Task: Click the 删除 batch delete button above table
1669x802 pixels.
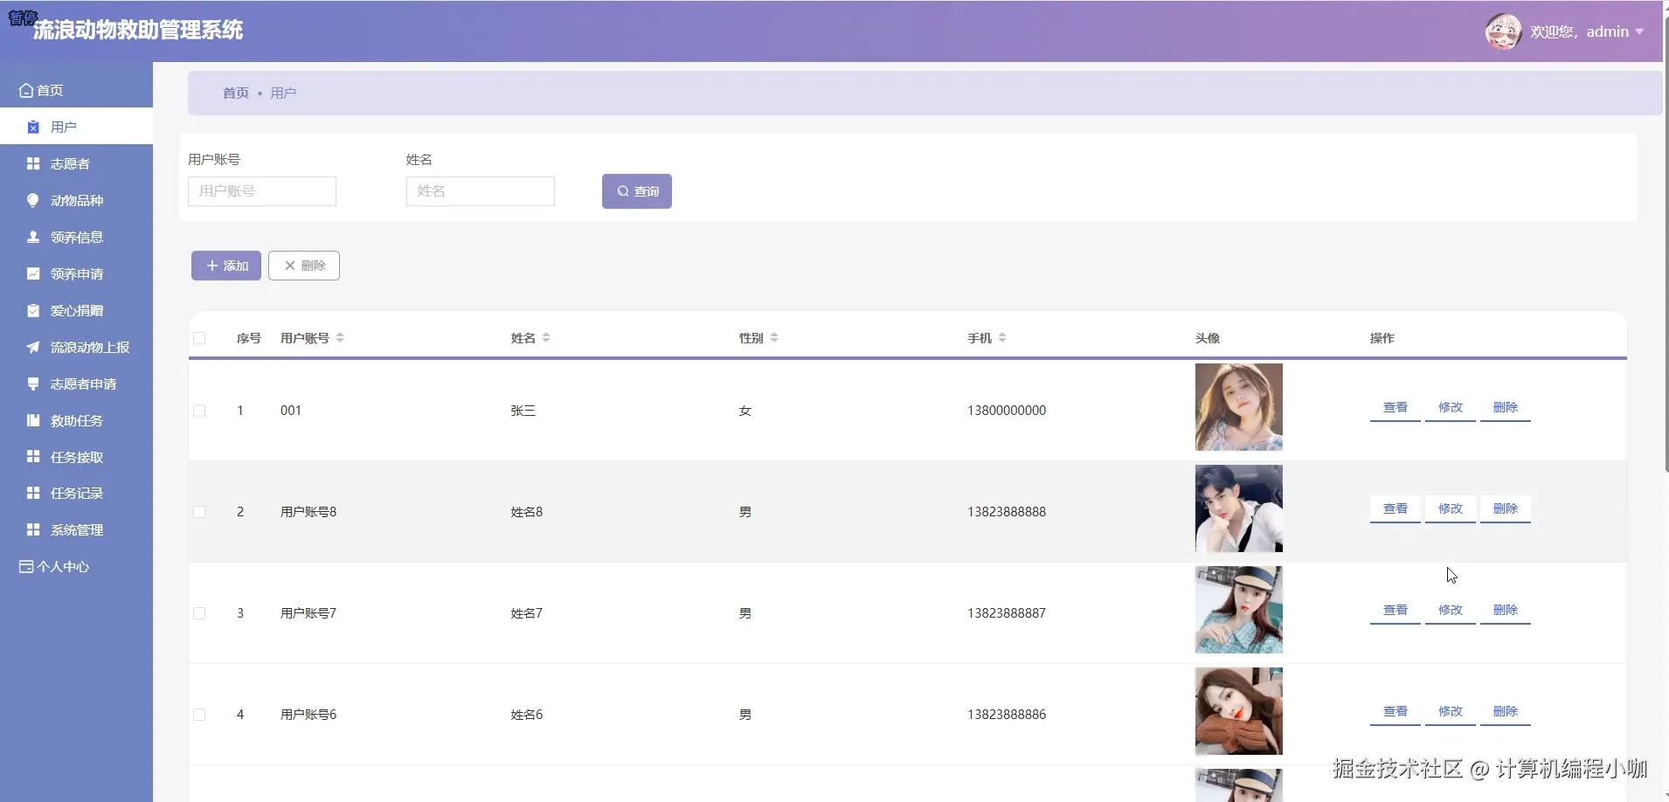Action: tap(304, 266)
